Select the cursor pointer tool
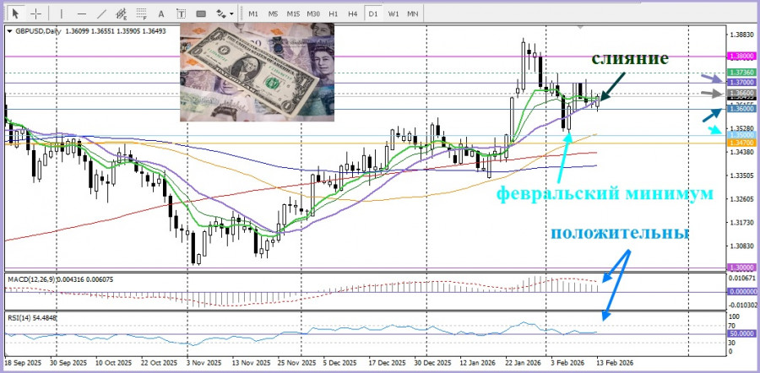This screenshot has height=373, width=760. coord(14,14)
